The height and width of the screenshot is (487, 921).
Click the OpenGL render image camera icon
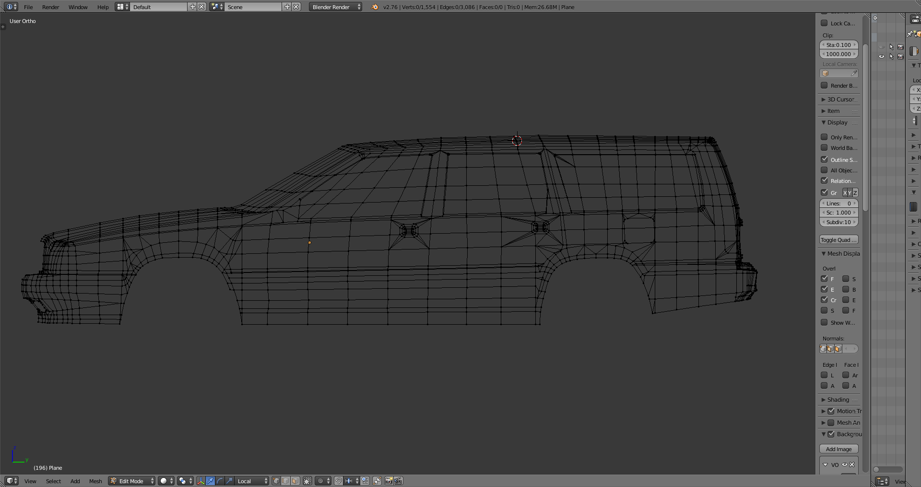(x=389, y=481)
